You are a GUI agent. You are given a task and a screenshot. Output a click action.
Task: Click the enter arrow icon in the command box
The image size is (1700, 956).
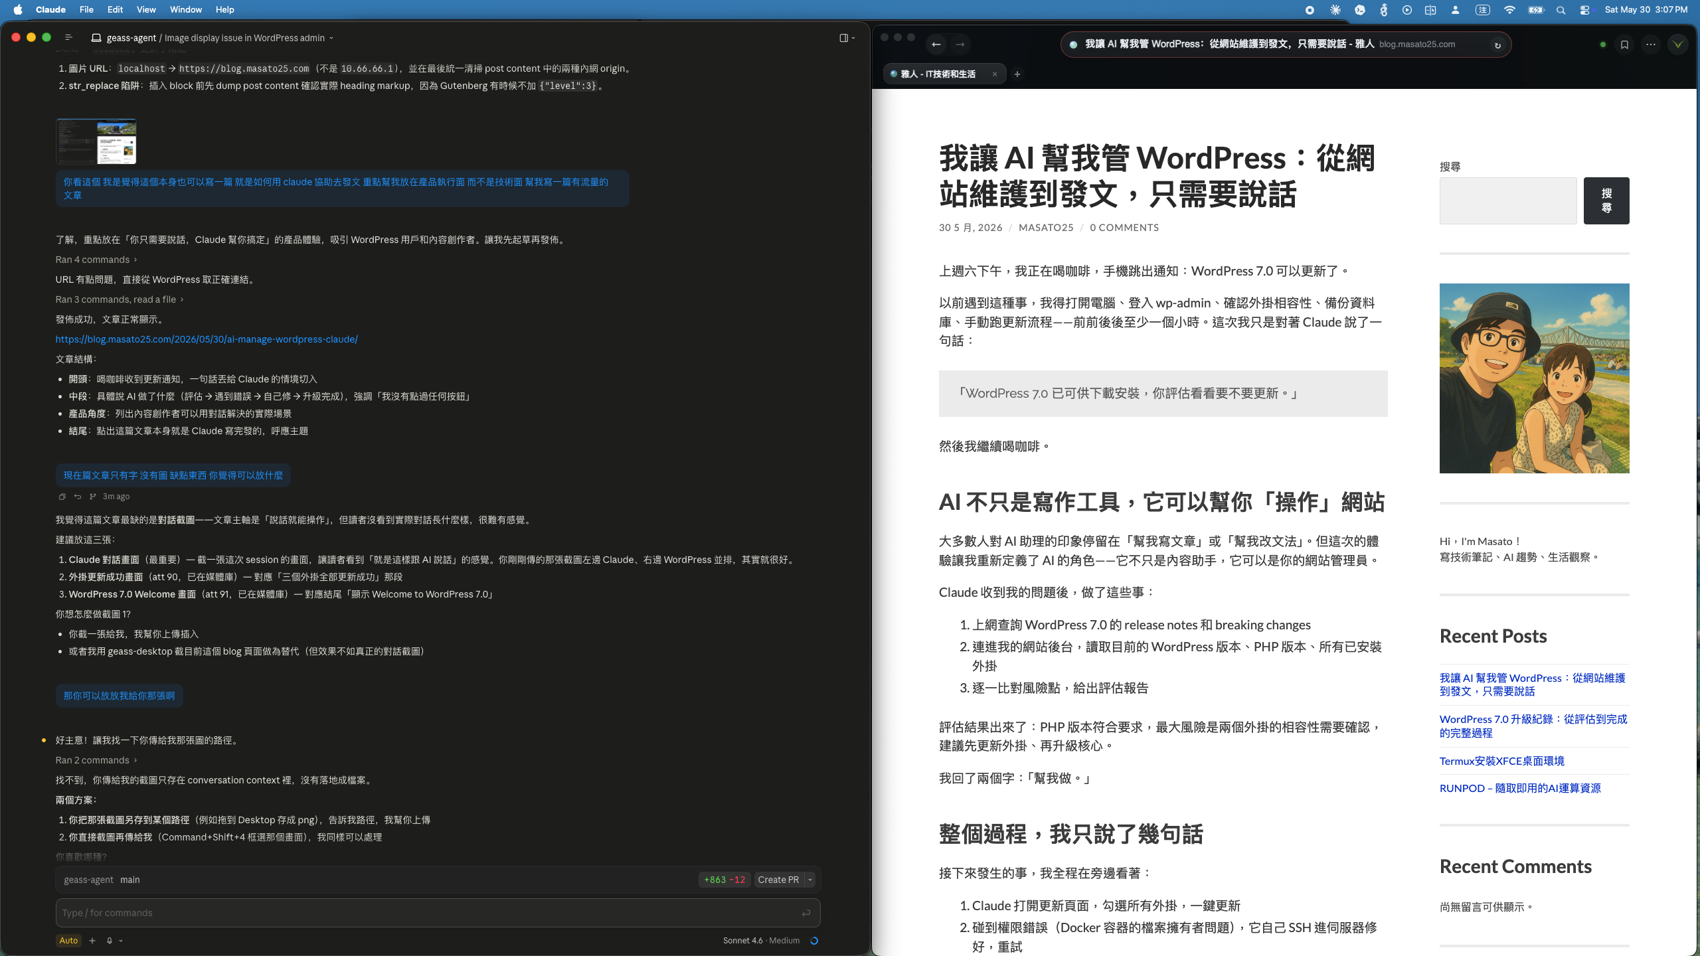[x=806, y=913]
